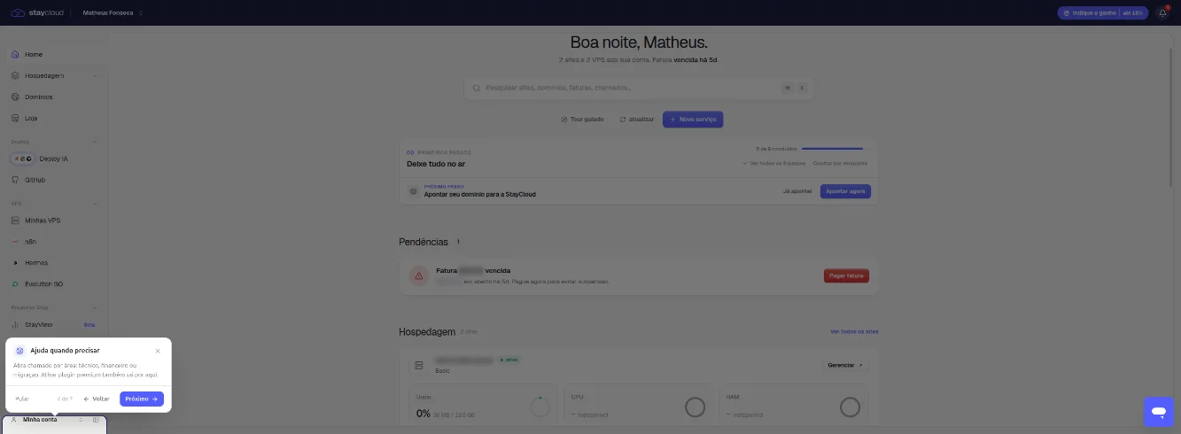This screenshot has width=1181, height=434.
Task: Click the ativo status badge
Action: click(x=509, y=360)
